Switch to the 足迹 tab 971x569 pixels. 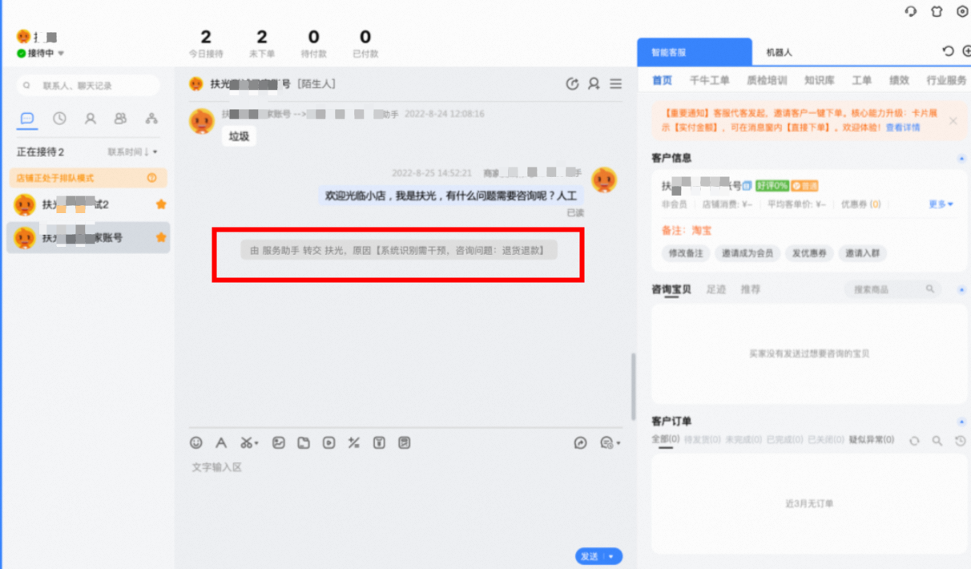[715, 289]
